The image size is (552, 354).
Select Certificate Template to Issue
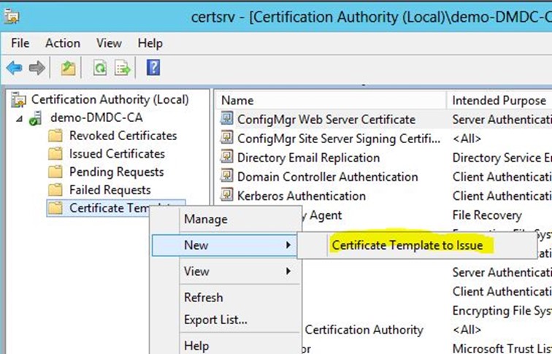[x=407, y=245]
